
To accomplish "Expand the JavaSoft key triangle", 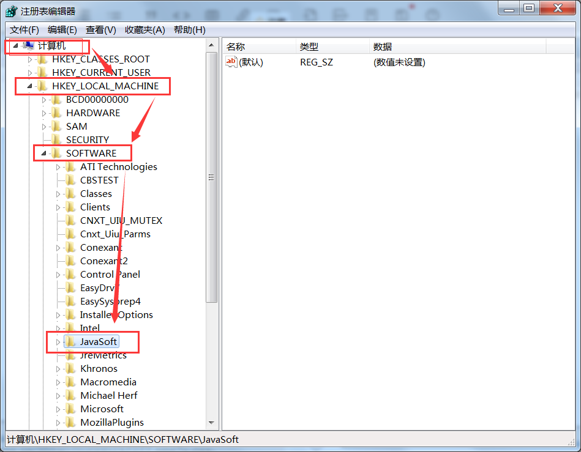I will pyautogui.click(x=58, y=342).
